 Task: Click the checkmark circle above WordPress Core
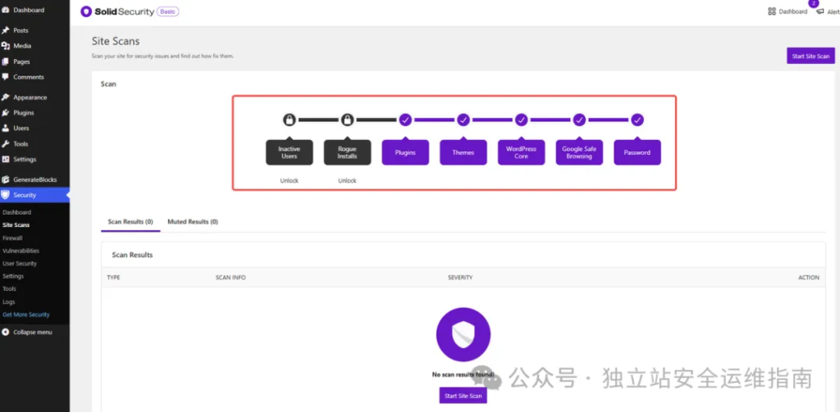coord(521,120)
